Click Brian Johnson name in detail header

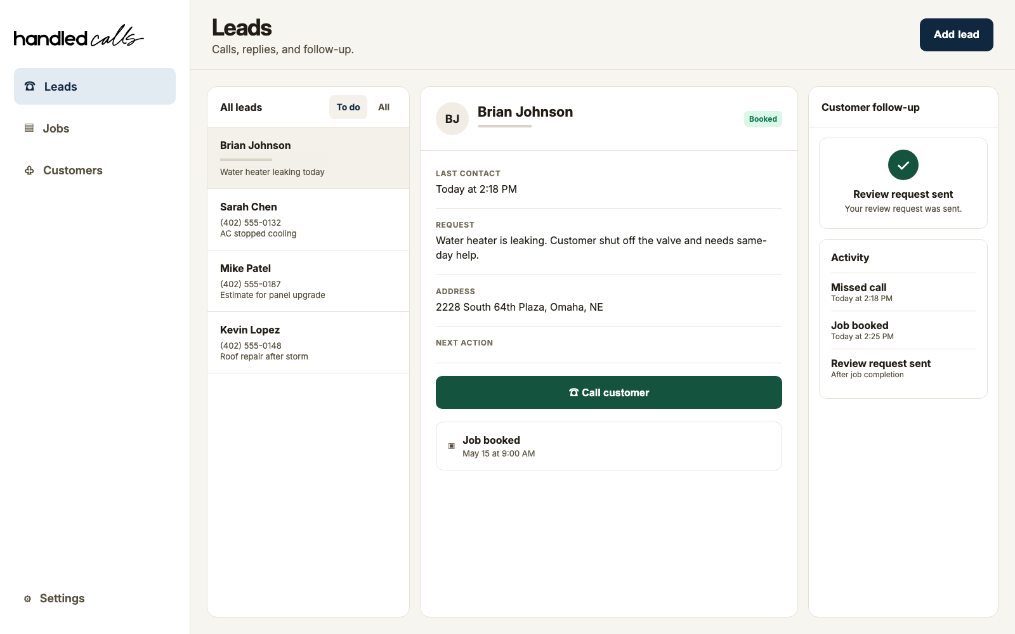click(x=525, y=112)
